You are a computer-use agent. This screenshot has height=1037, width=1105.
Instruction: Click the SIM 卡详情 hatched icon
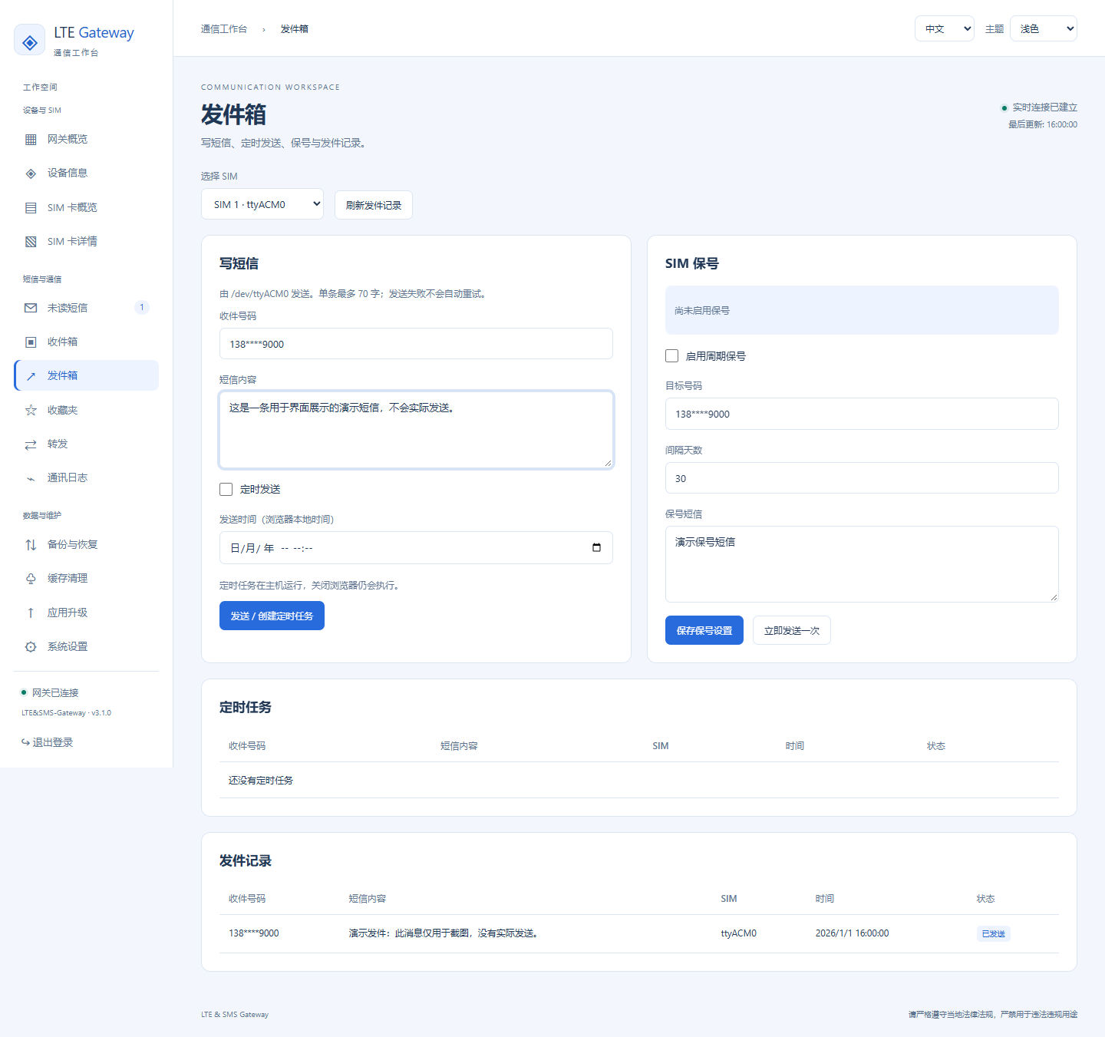(31, 242)
